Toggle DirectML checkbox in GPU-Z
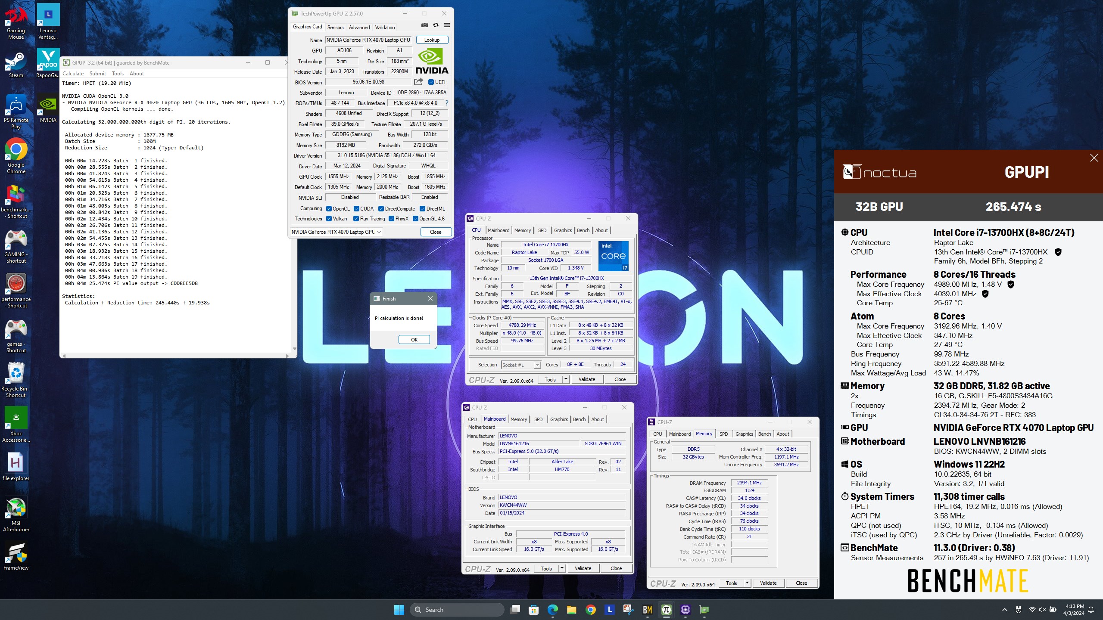The width and height of the screenshot is (1103, 620). click(422, 209)
